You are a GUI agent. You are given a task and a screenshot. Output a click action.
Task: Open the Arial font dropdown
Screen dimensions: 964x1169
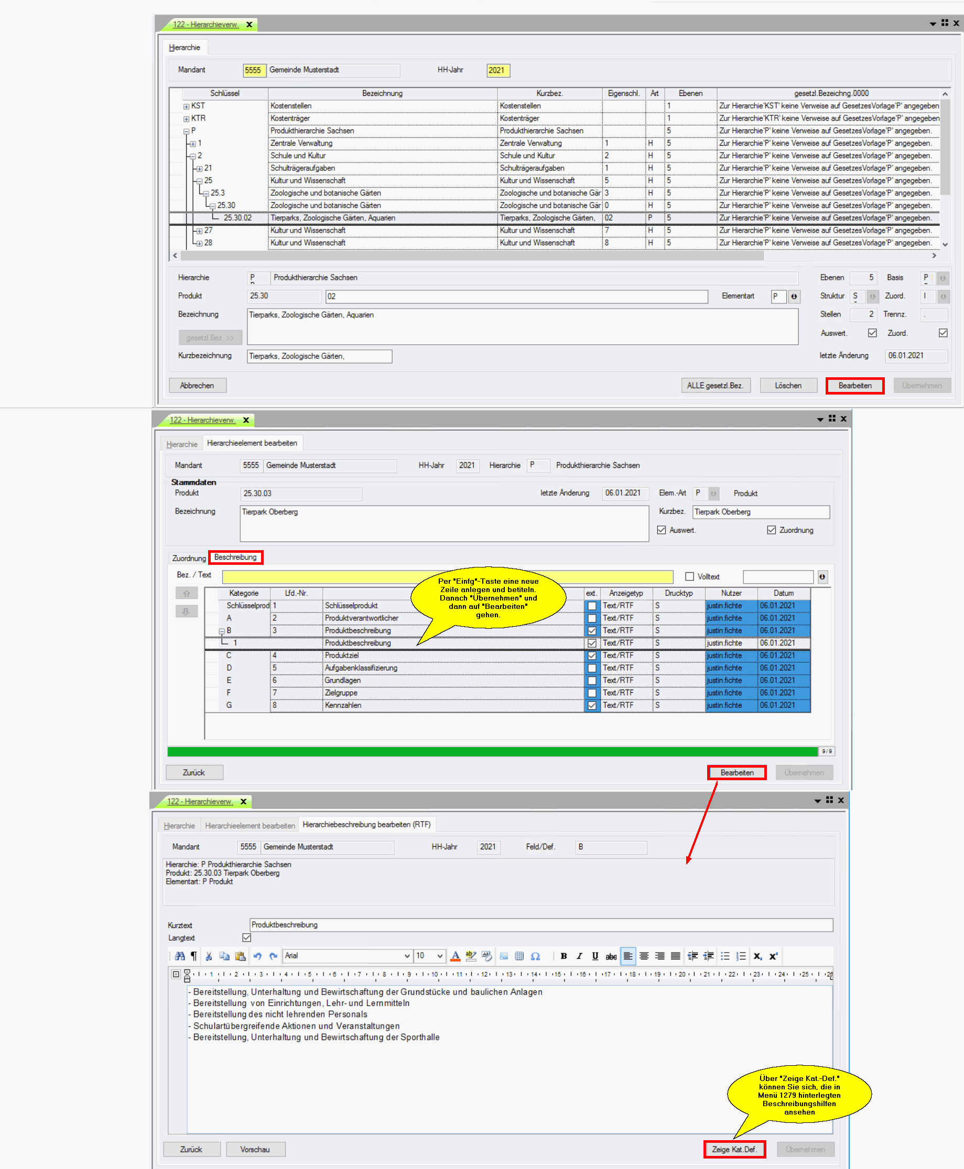[406, 956]
